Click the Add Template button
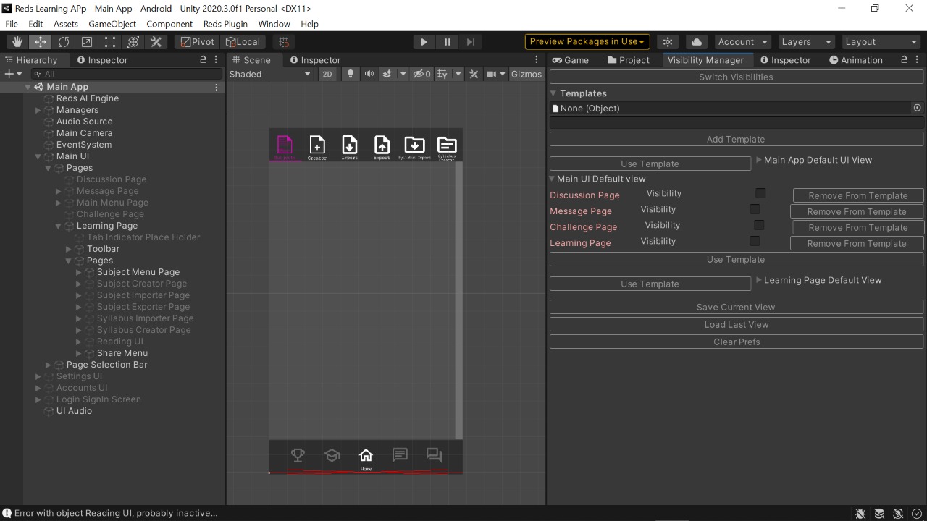Image resolution: width=927 pixels, height=521 pixels. pos(736,139)
